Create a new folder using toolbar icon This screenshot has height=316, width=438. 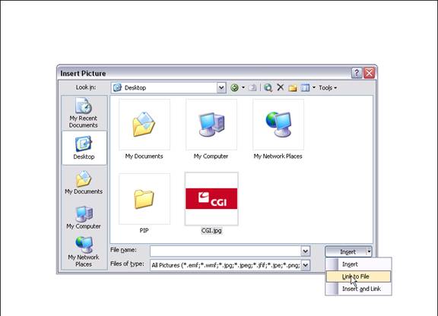pyautogui.click(x=293, y=88)
